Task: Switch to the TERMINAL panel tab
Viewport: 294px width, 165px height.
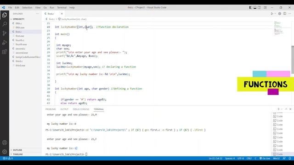Action: (x=99, y=109)
